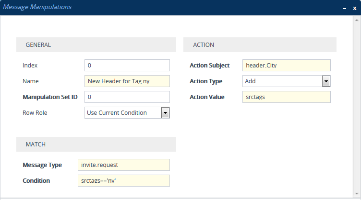Image resolution: width=361 pixels, height=200 pixels.
Task: Edit the Action Subject header.City field
Action: coord(287,66)
